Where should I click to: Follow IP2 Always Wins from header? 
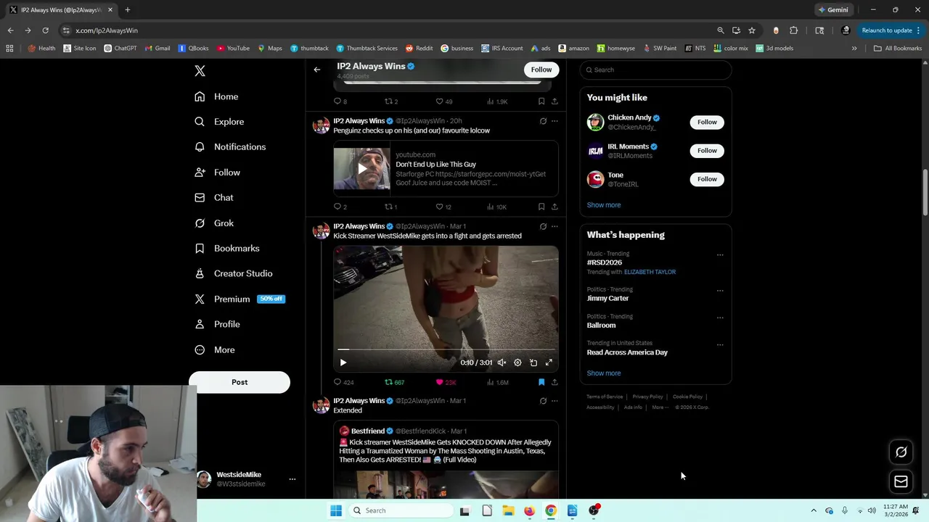pyautogui.click(x=541, y=70)
